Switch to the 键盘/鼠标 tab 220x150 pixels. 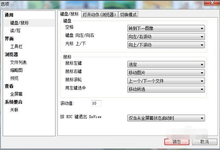pyautogui.click(x=69, y=14)
